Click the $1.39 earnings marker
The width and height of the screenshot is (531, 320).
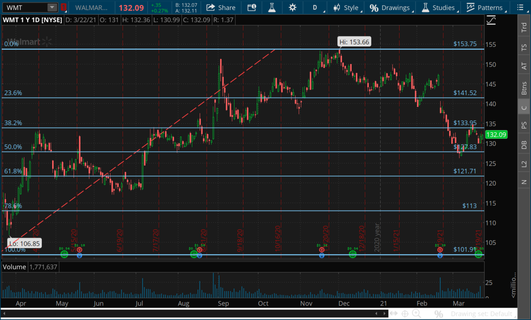click(440, 250)
